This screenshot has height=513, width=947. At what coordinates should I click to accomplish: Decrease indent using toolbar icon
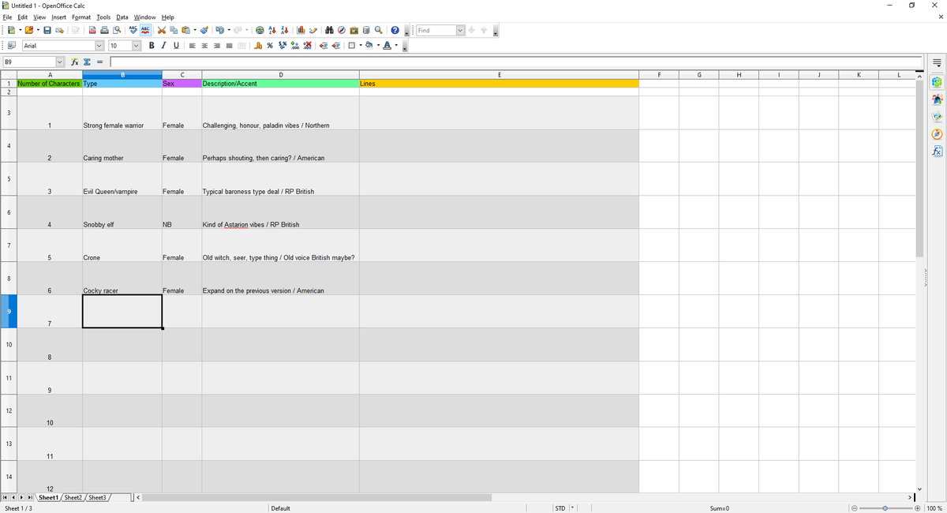pos(324,45)
